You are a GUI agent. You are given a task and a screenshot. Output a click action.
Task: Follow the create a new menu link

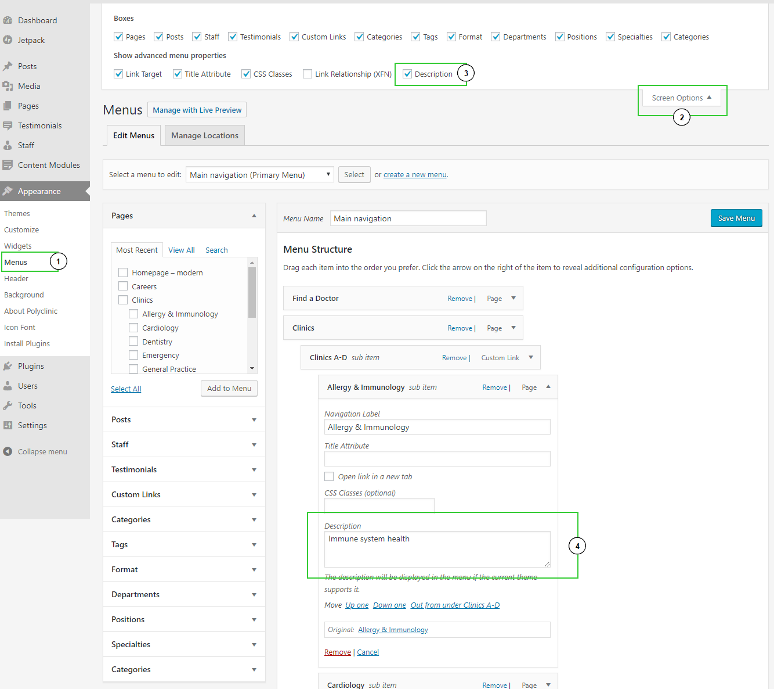click(x=415, y=174)
